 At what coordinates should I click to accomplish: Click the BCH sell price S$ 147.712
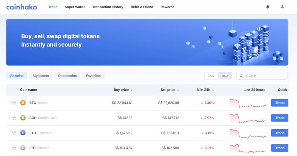coord(171,118)
